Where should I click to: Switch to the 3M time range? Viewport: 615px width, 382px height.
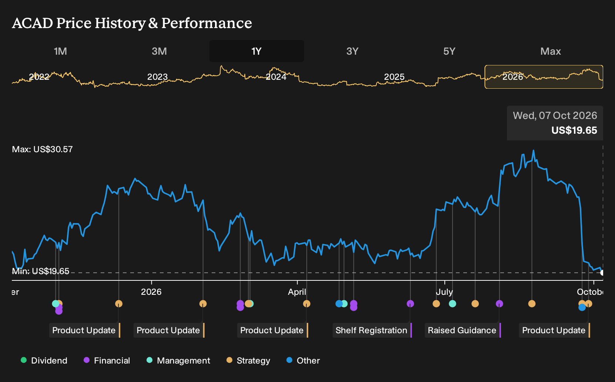[159, 51]
